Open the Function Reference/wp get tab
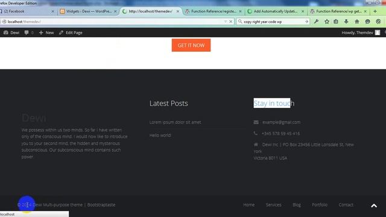Viewport: 386px width, 217px height. coord(339,11)
